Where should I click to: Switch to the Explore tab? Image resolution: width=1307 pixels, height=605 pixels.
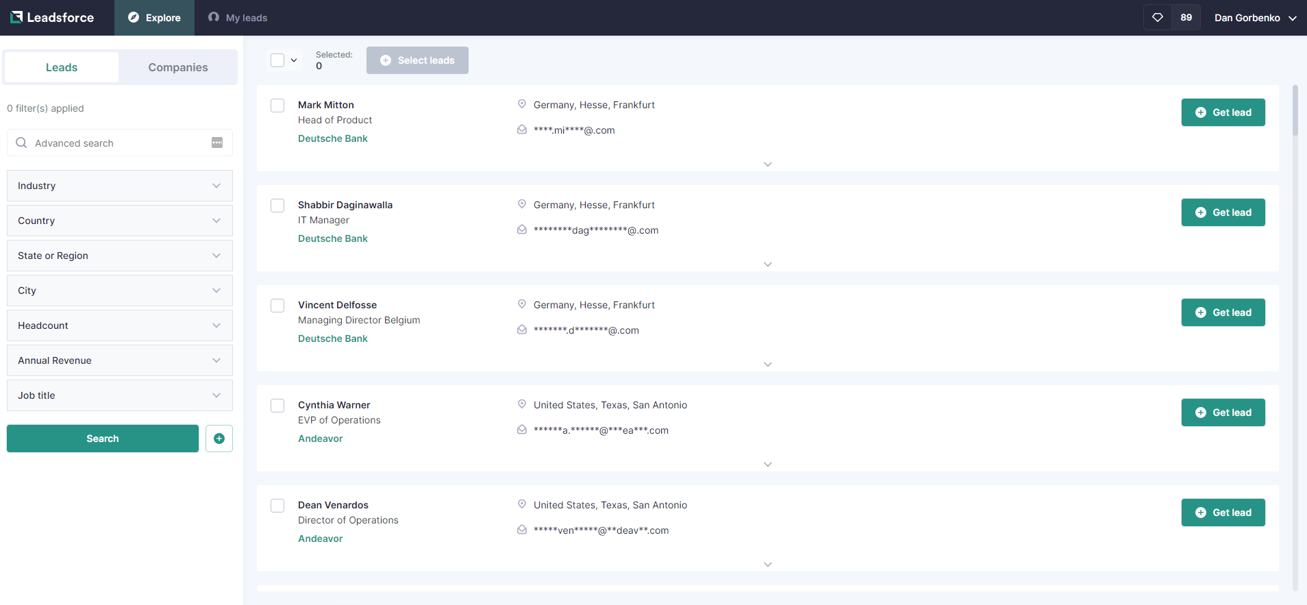click(x=154, y=18)
